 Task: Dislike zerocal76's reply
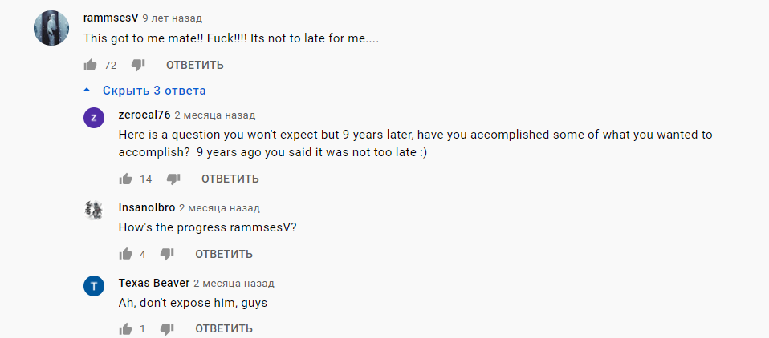pos(173,179)
